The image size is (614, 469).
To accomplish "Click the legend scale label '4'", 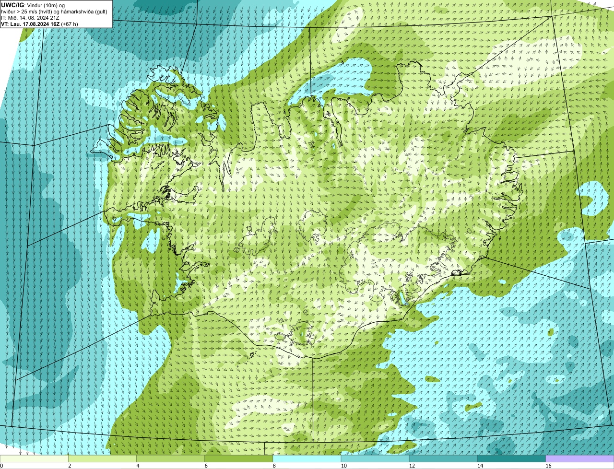I will click(138, 466).
